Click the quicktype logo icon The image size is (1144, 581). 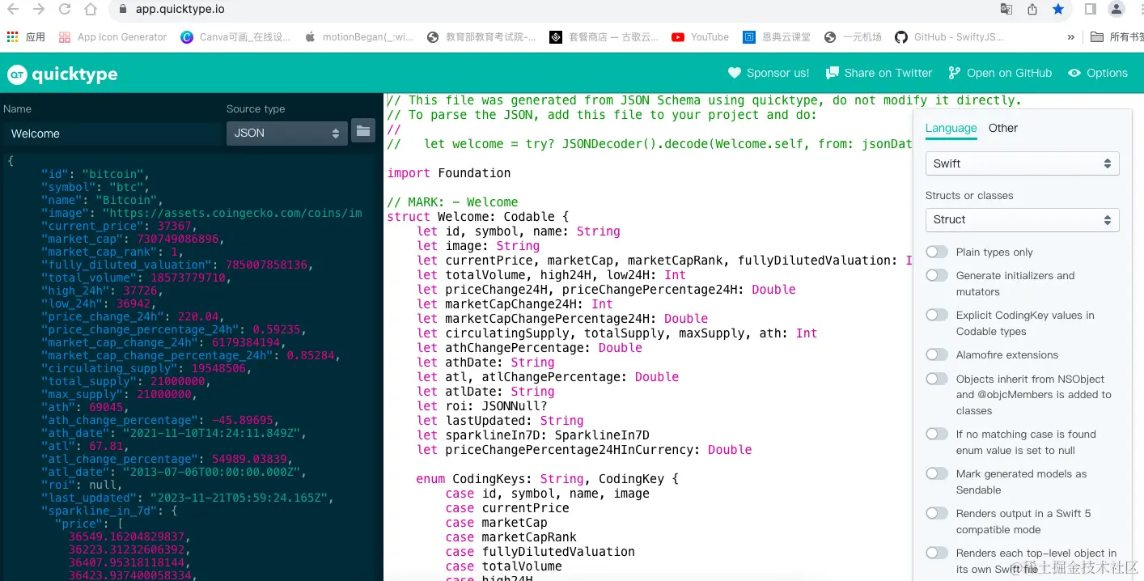pos(17,74)
